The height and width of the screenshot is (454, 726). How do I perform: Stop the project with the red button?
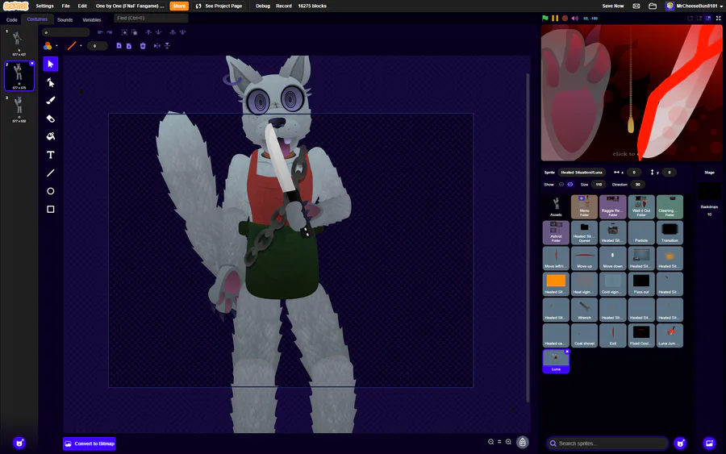coord(565,18)
